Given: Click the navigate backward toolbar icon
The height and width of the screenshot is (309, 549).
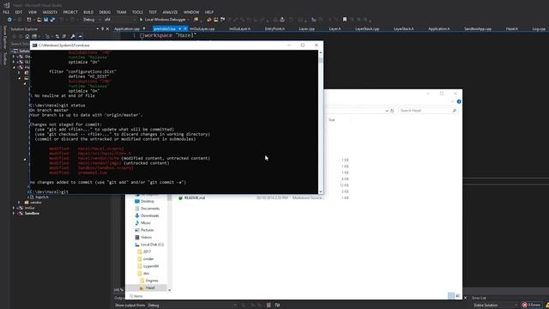Looking at the screenshot, I should point(9,20).
